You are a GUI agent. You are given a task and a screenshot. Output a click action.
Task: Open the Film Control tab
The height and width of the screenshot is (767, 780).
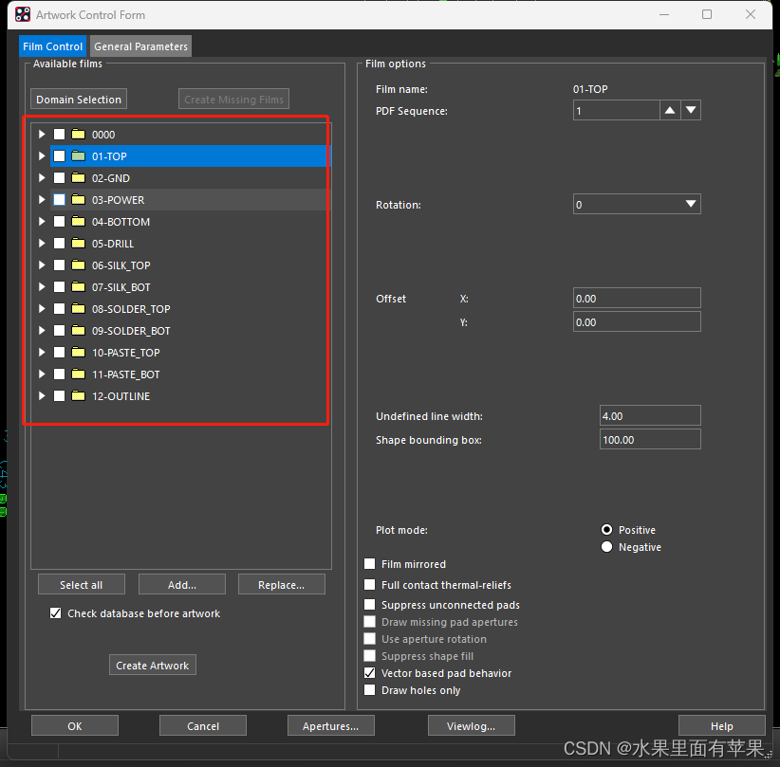click(x=52, y=46)
